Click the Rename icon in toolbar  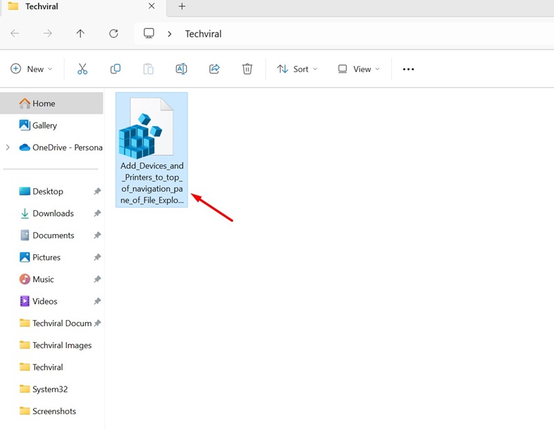(181, 69)
